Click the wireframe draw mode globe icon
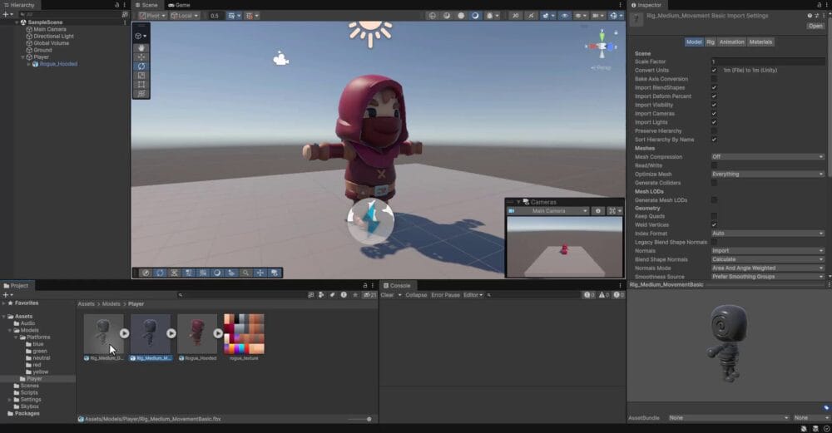This screenshot has height=433, width=832. tap(432, 16)
